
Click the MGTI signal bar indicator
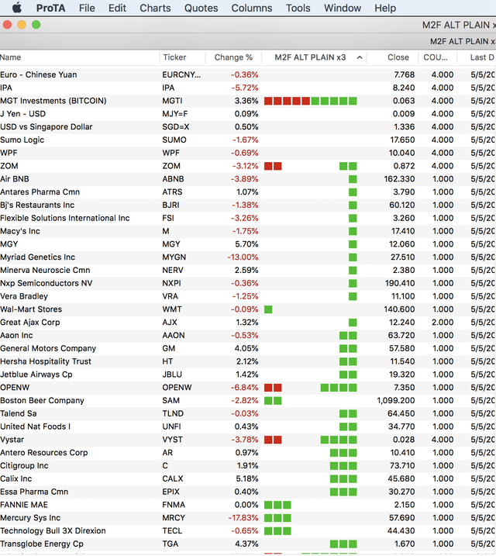click(x=310, y=101)
